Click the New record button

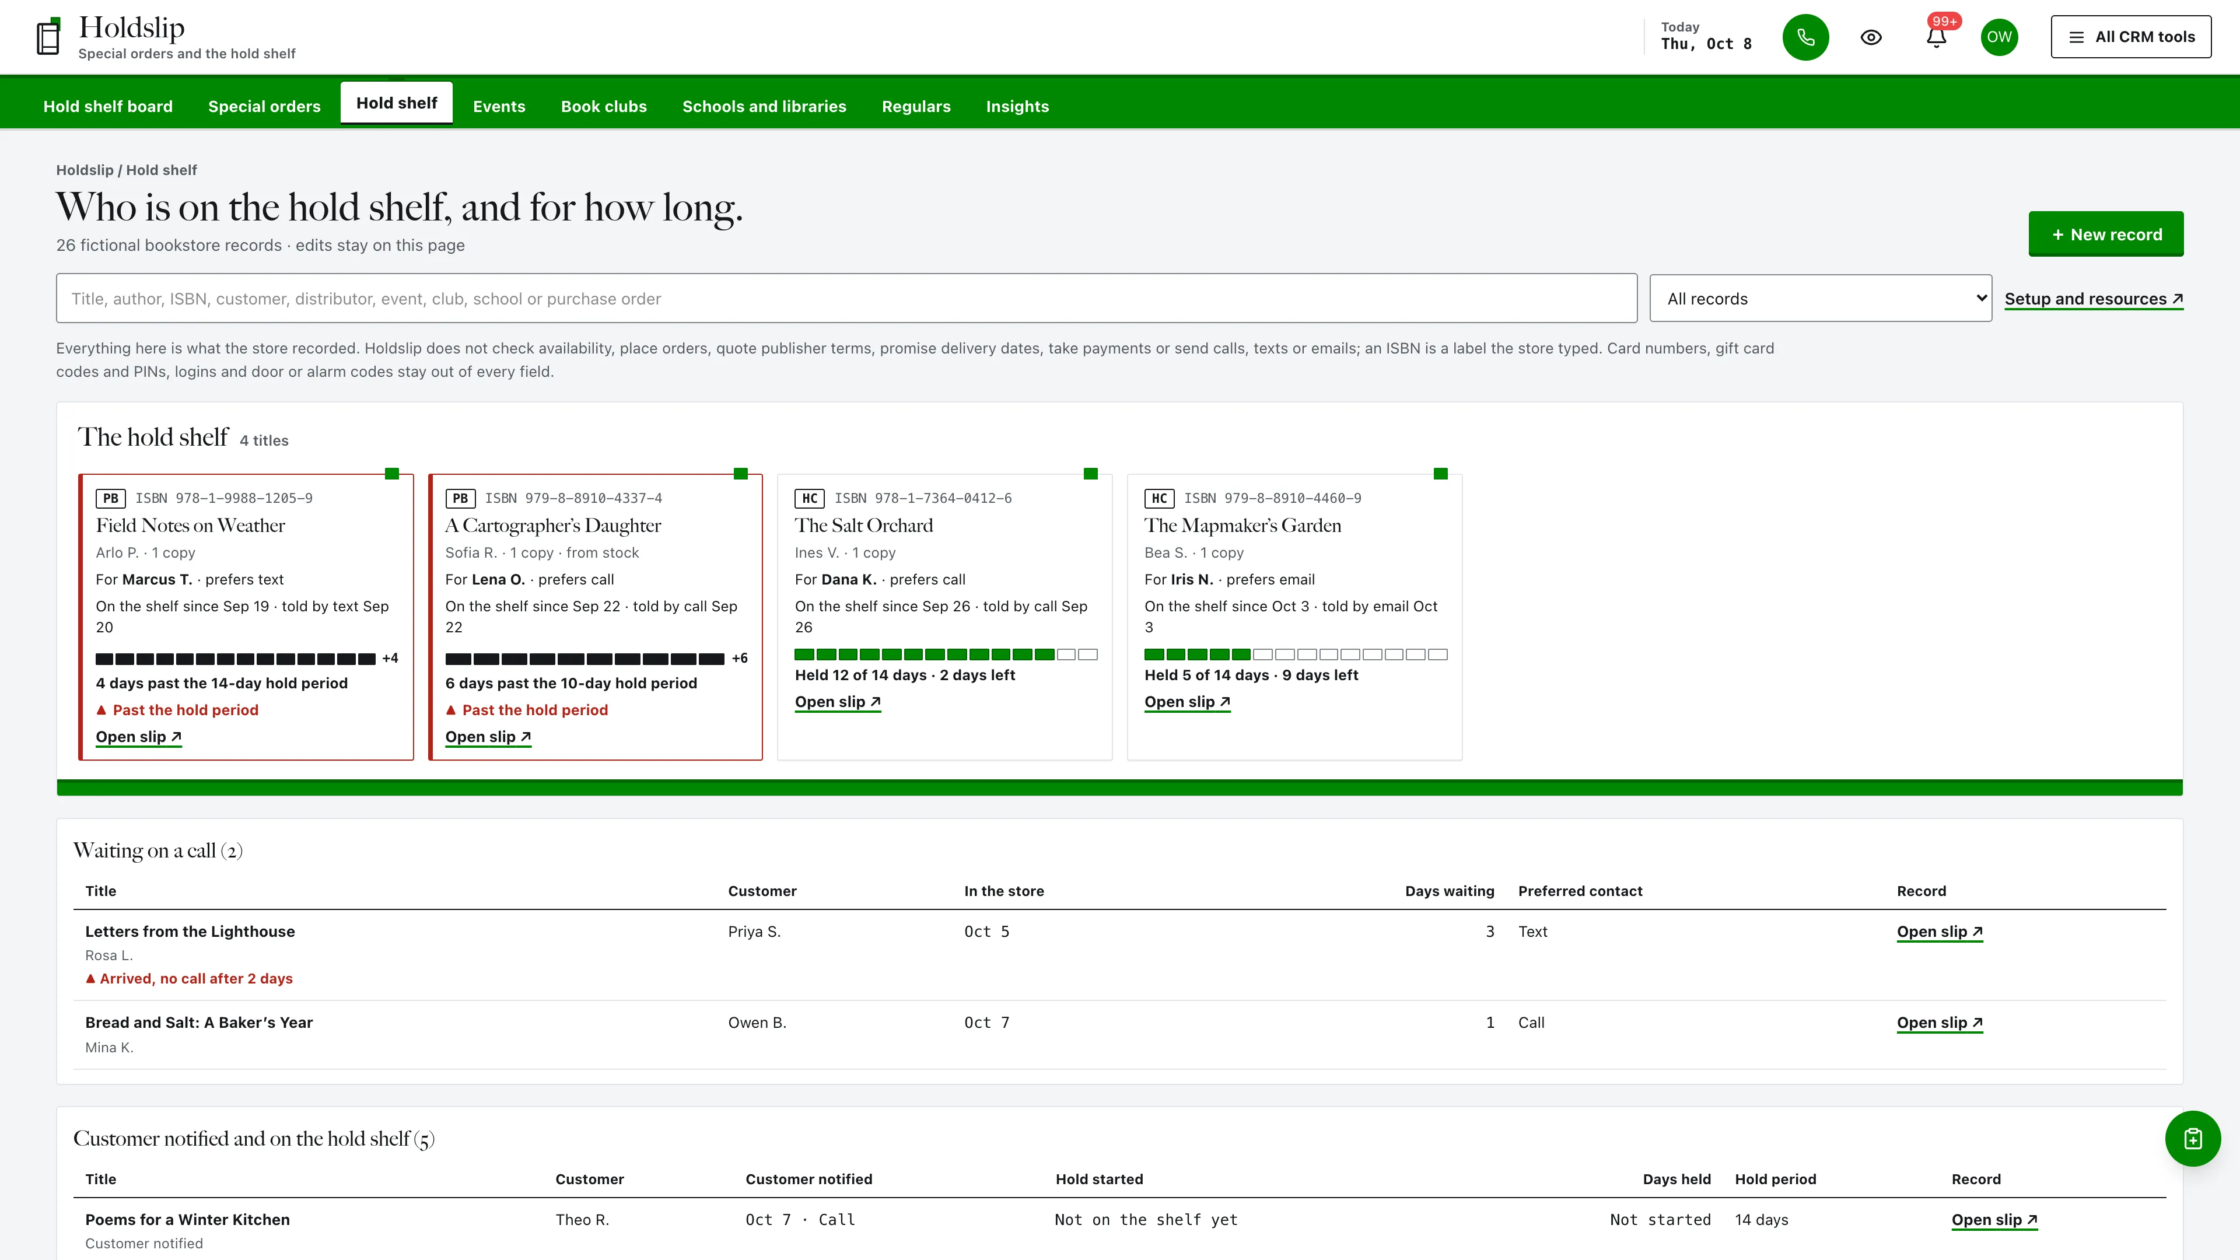tap(2105, 234)
